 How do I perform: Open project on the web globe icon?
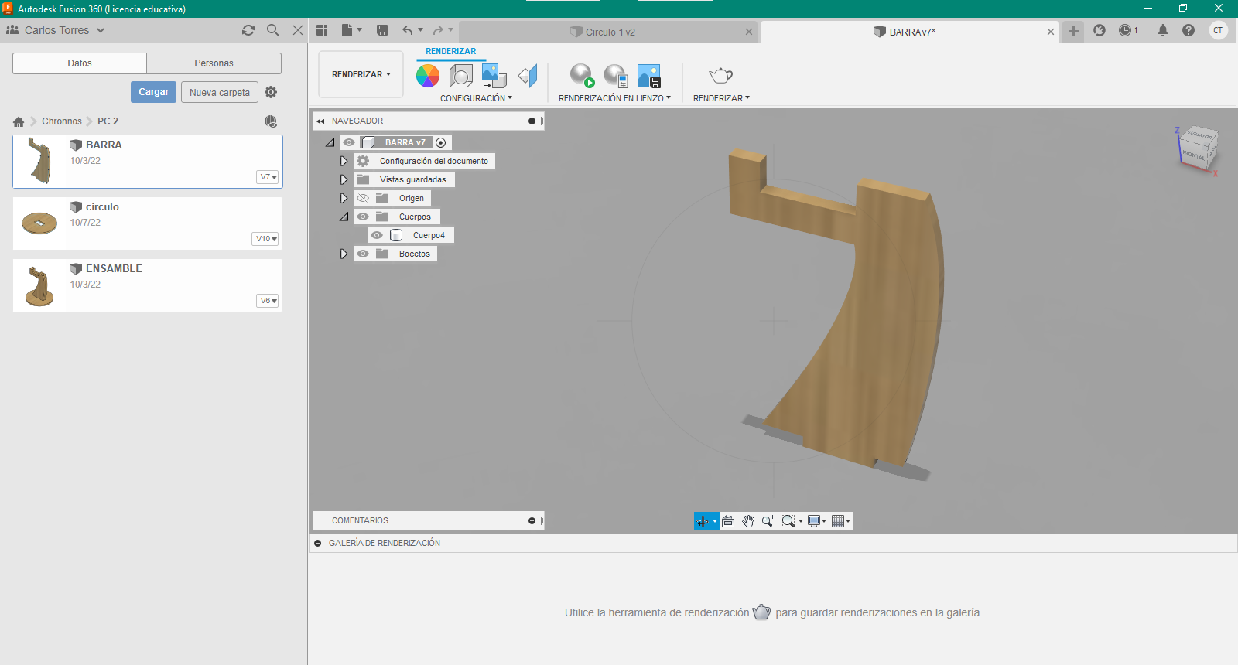tap(271, 121)
